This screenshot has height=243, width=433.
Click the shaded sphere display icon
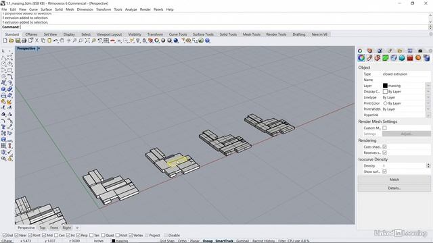pos(163,40)
